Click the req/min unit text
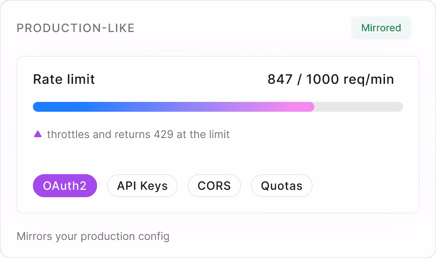This screenshot has width=436, height=258. pyautogui.click(x=369, y=80)
